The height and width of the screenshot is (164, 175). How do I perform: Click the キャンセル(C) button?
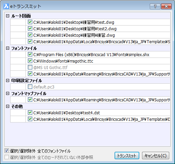tap(156, 155)
